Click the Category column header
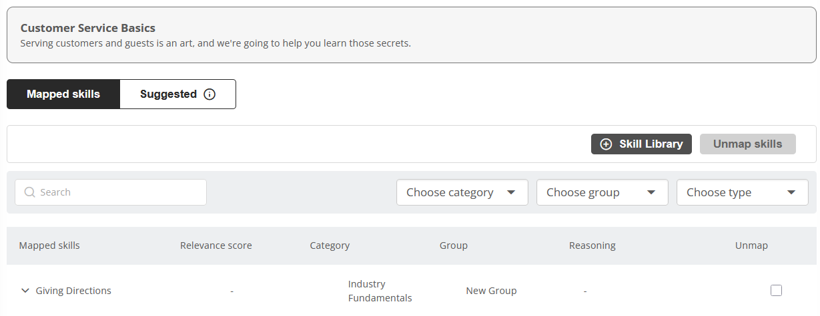 (x=330, y=245)
